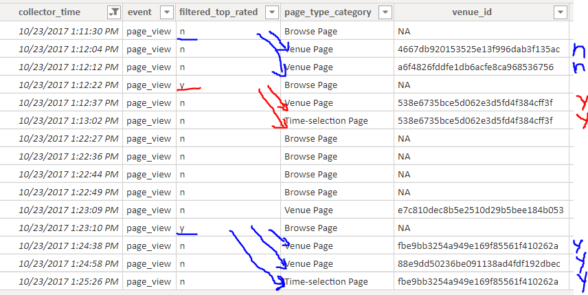Click Venue Page in the 1:12:04 PM row
This screenshot has width=588, height=295.
coord(308,50)
